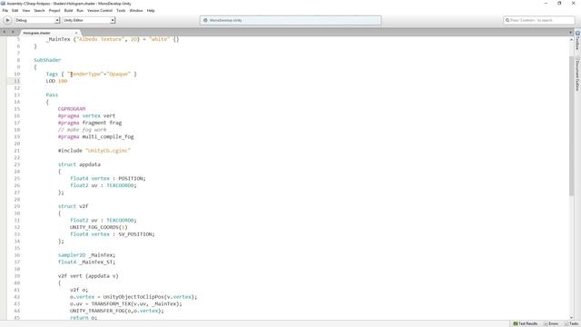Open the Run menu
This screenshot has height=327, width=581.
[80, 10]
